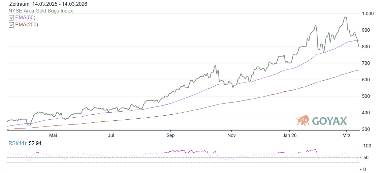Click the NYSE Arca Gold Bugs Index title

pyautogui.click(x=41, y=11)
